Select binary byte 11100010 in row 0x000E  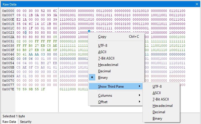pyautogui.click(x=68, y=19)
